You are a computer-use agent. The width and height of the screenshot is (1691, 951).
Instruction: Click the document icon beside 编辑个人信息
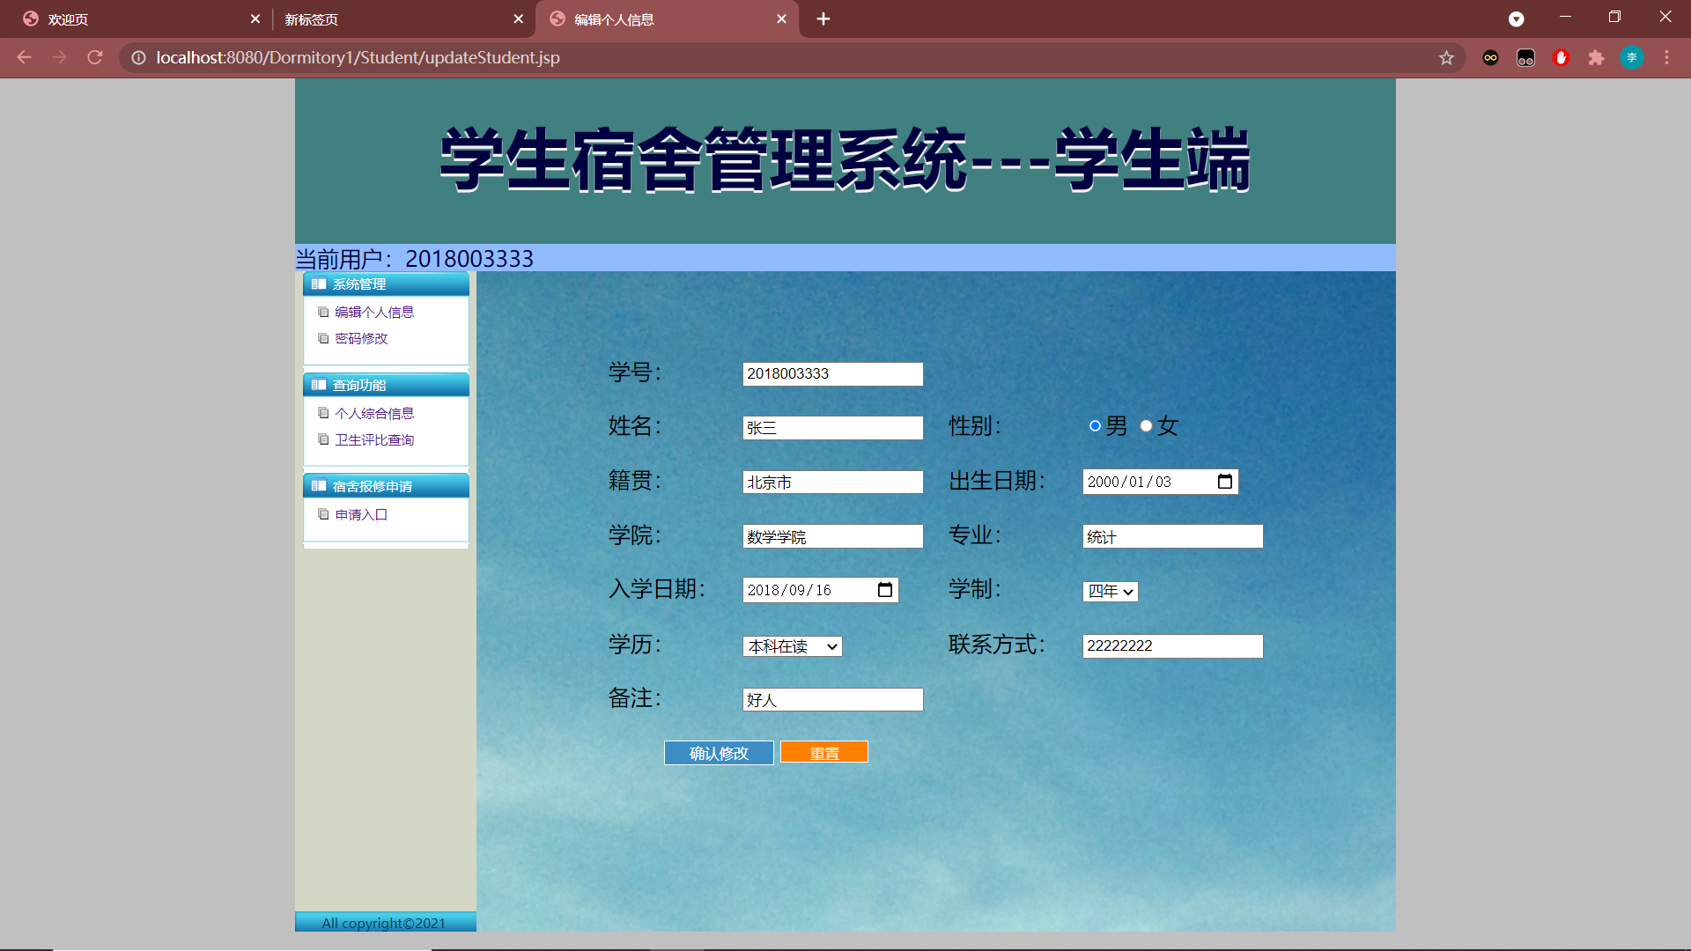[x=323, y=312]
